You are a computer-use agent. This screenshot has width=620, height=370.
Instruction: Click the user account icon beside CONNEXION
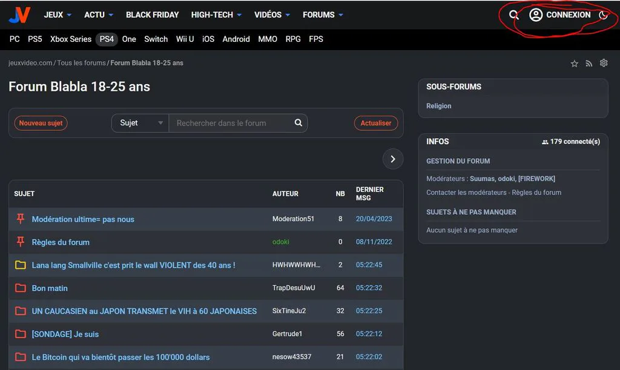pos(536,15)
